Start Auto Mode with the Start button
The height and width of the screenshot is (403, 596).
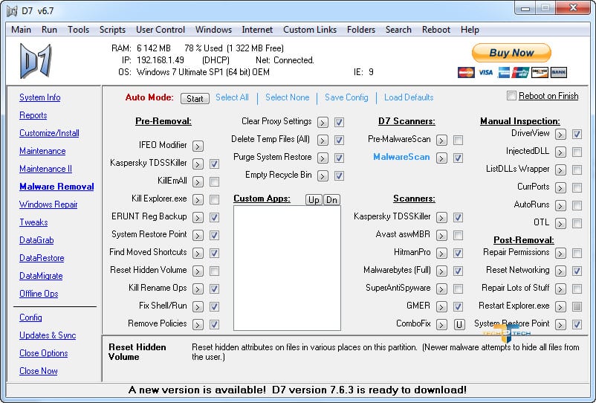click(195, 98)
